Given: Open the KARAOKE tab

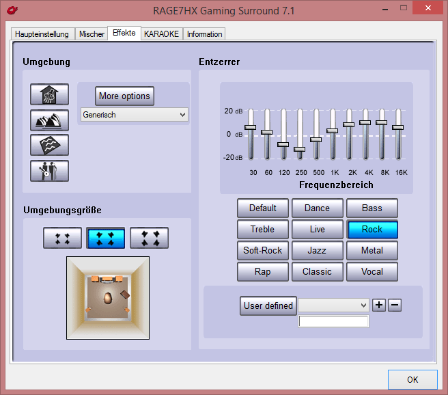Looking at the screenshot, I should 161,34.
